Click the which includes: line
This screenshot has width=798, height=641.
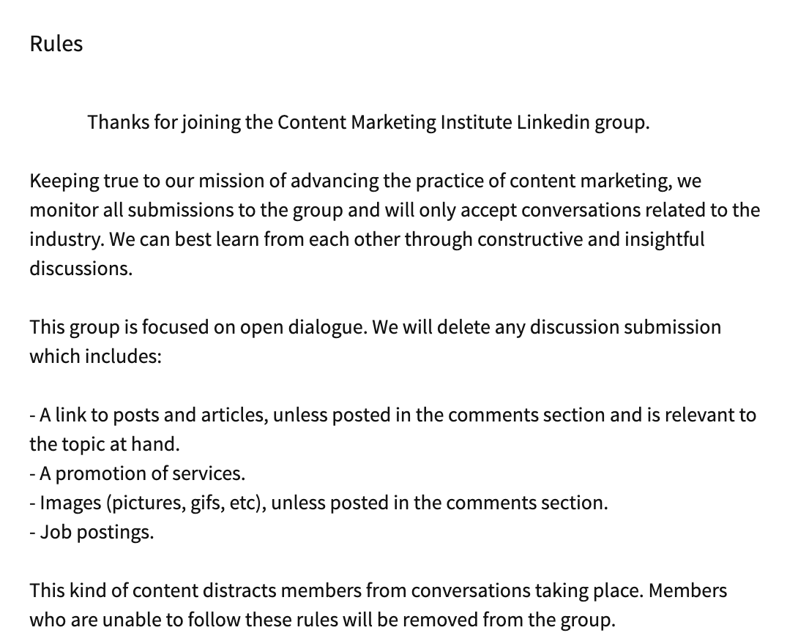point(96,356)
